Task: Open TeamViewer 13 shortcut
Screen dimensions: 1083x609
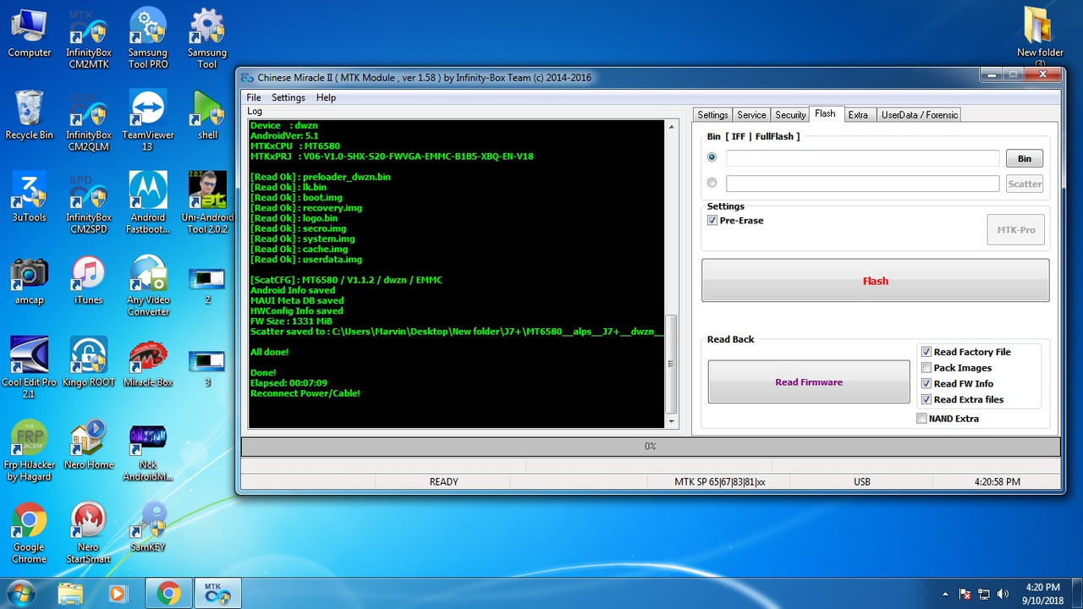Action: (148, 122)
